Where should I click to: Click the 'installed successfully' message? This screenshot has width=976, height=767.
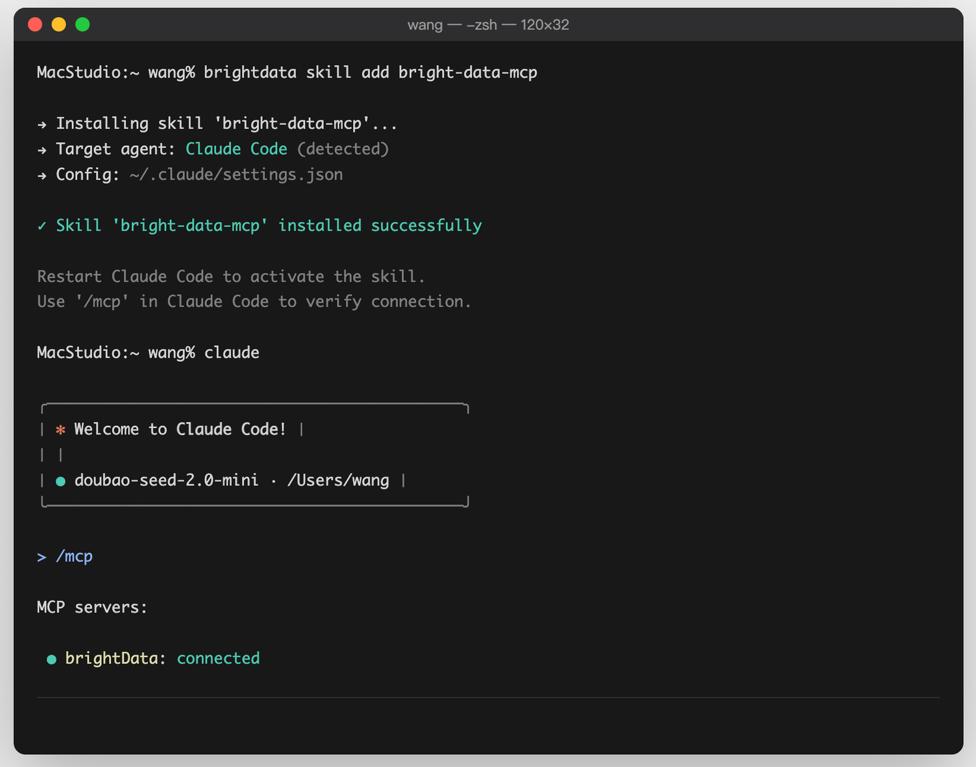(x=380, y=226)
